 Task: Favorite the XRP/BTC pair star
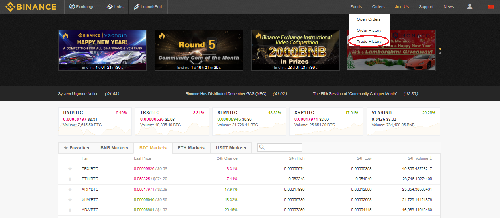[70, 189]
